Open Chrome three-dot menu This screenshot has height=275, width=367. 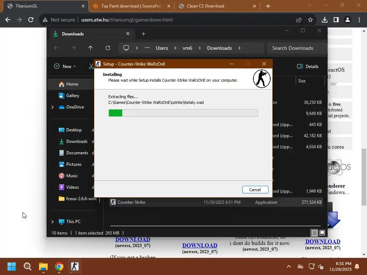click(x=359, y=20)
